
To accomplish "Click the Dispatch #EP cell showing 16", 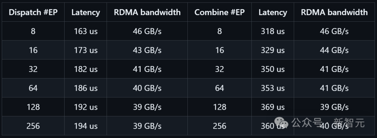I will (x=33, y=50).
